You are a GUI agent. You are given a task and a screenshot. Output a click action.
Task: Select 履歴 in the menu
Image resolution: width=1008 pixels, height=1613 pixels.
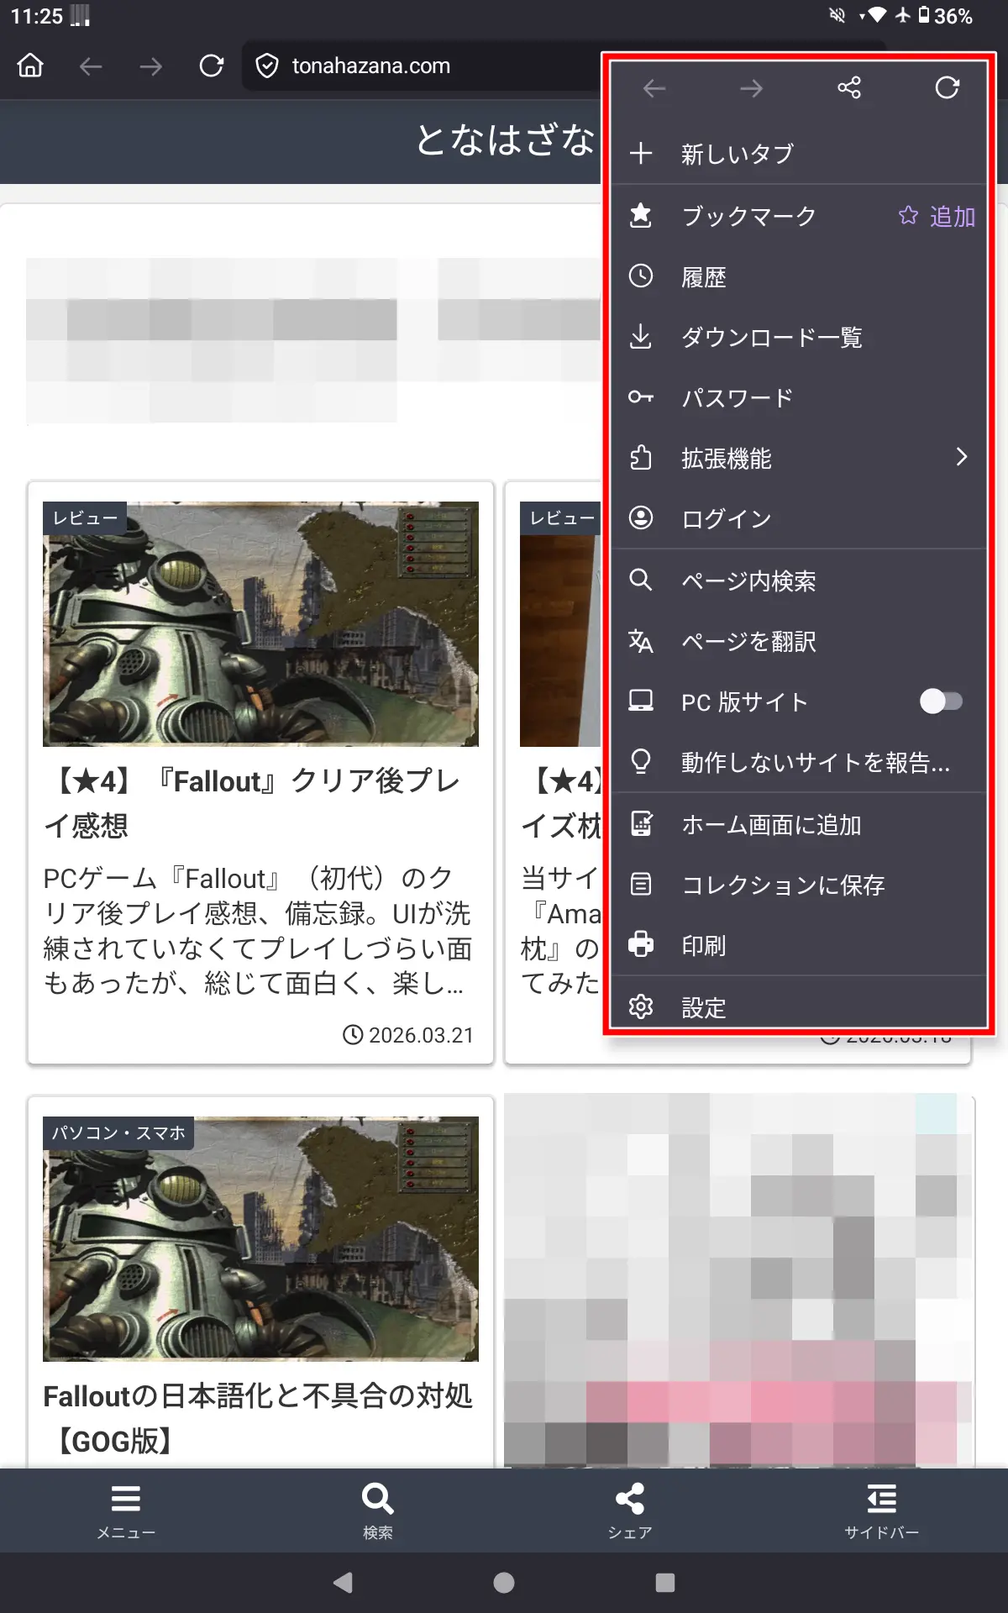703,277
